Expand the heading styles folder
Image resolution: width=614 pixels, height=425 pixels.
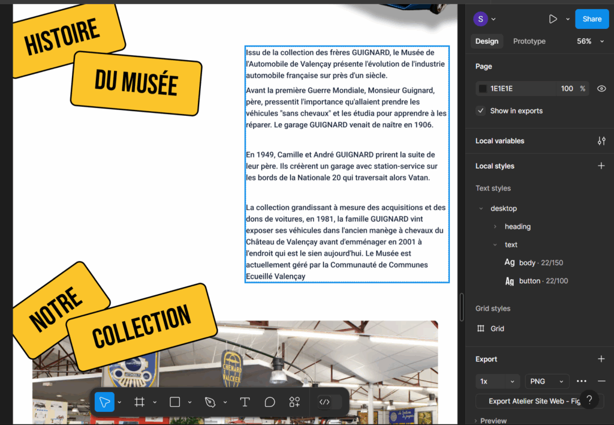[x=495, y=227]
